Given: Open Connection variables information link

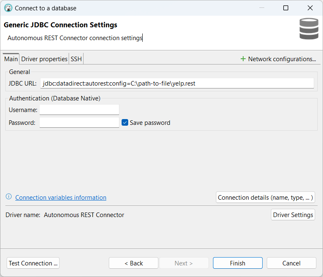Looking at the screenshot, I should point(61,198).
